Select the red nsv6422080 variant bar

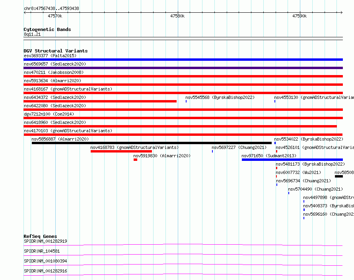click(x=183, y=110)
